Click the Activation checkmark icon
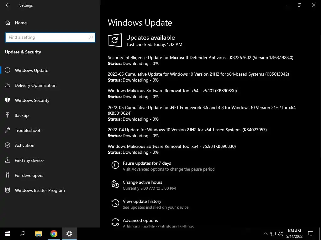The image size is (321, 240). click(x=8, y=145)
